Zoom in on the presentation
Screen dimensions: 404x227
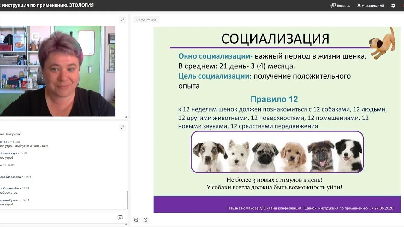coord(136,220)
